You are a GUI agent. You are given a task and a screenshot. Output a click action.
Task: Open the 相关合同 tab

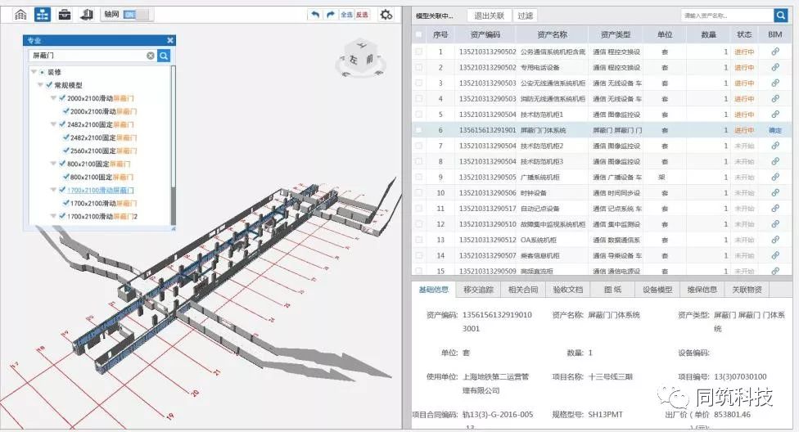click(x=523, y=290)
